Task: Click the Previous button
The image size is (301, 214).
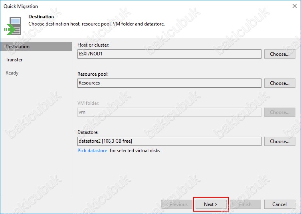Action: click(177, 204)
